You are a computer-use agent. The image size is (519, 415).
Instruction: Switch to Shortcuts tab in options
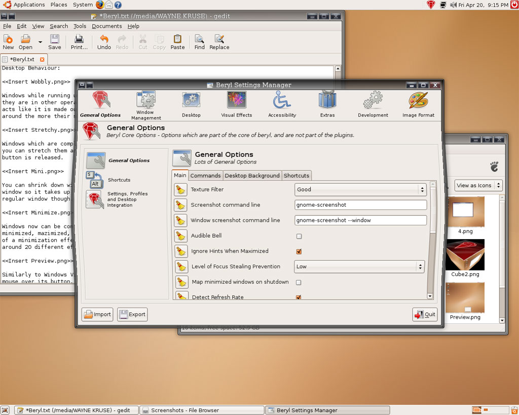(296, 176)
